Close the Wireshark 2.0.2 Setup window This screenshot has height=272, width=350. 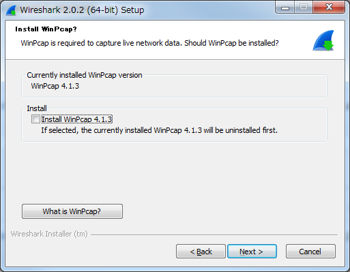329,7
